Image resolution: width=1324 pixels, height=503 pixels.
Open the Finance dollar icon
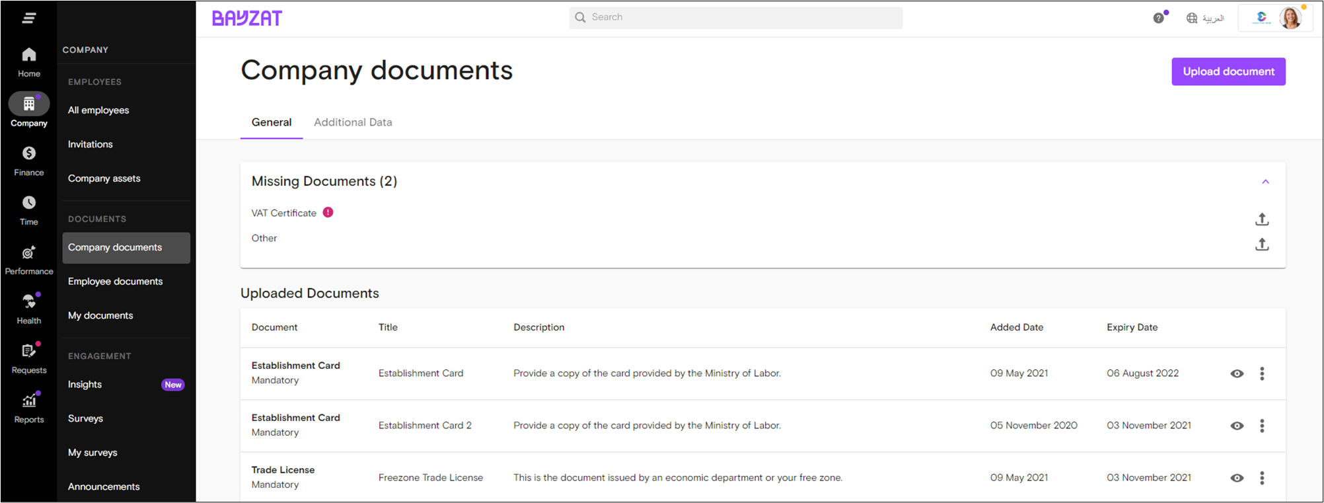(x=29, y=154)
